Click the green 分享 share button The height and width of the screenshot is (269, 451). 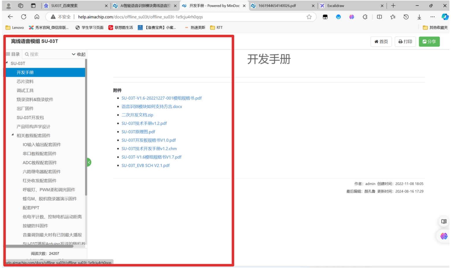[x=429, y=42]
